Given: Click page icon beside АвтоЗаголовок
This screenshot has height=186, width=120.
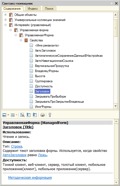Looking at the screenshot, I should [x=31, y=51].
